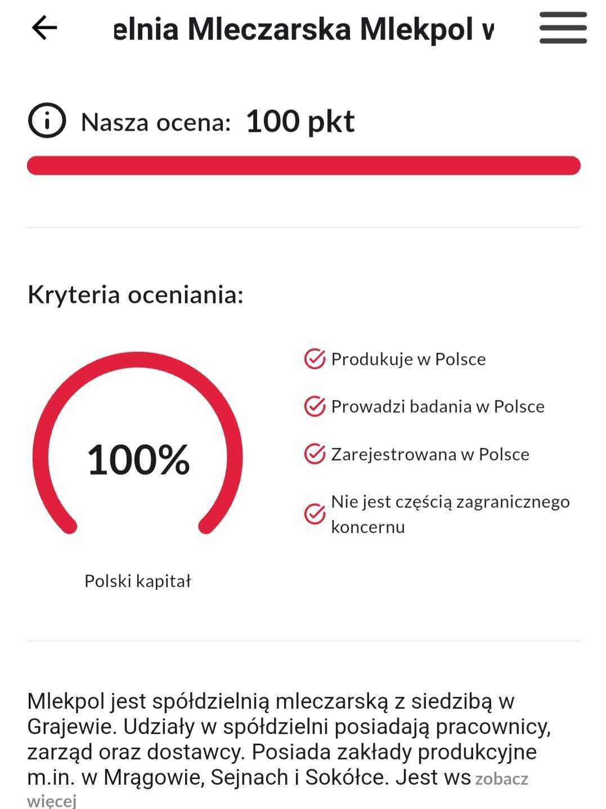The image size is (606, 809).
Task: Tap the checkmark beside Produkuje w Polsce
Action: [315, 358]
